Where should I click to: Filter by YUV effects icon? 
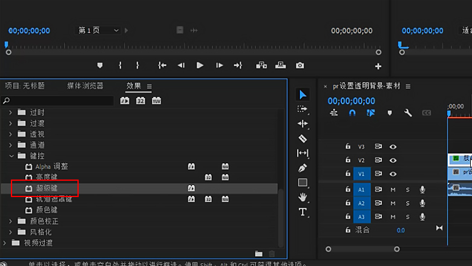(156, 101)
